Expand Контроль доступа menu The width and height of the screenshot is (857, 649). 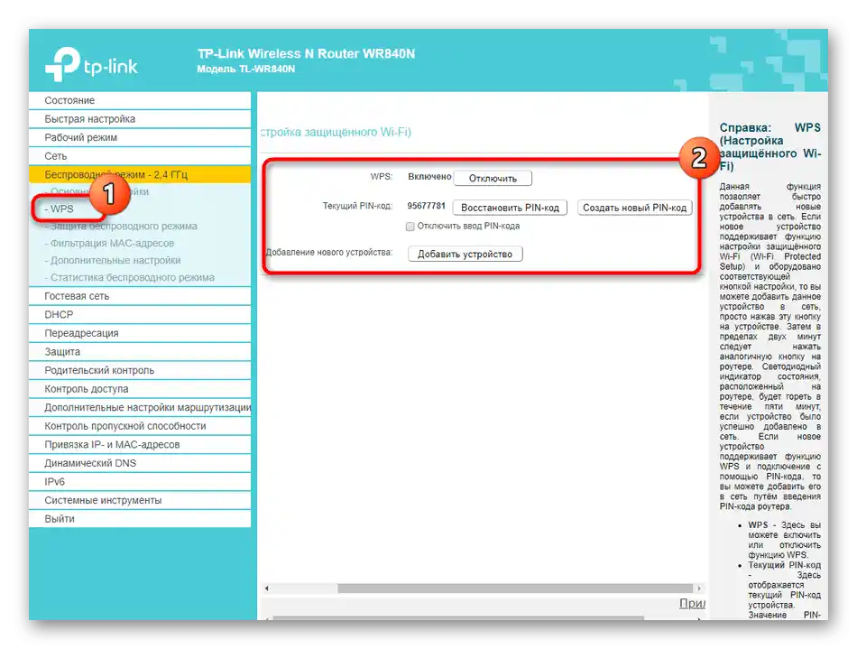(x=140, y=389)
